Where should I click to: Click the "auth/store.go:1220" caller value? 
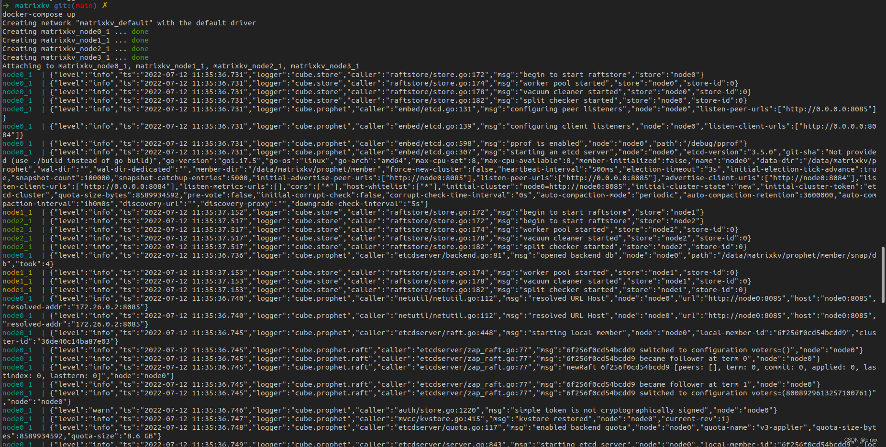[x=437, y=410]
